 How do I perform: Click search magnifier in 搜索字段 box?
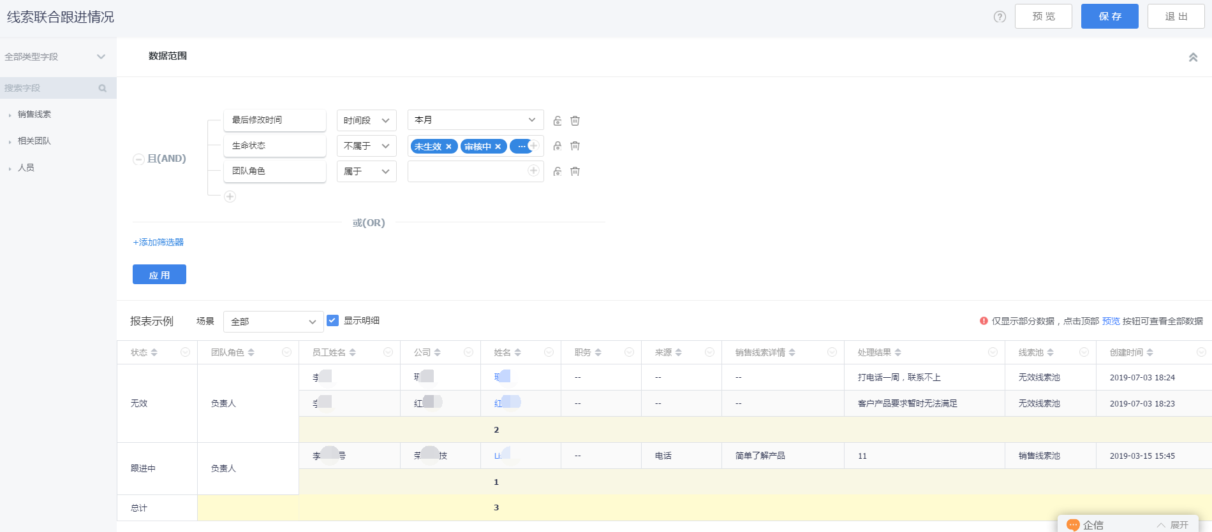(x=102, y=89)
